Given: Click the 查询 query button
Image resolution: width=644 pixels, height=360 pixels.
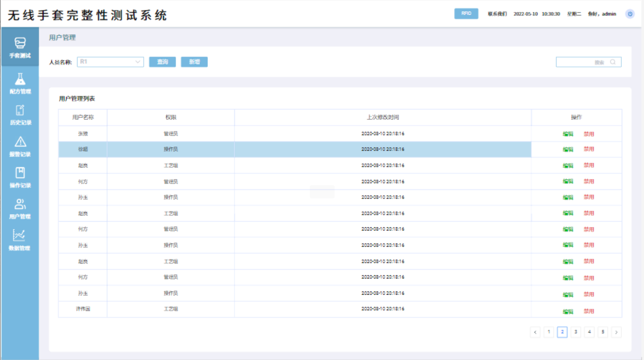Looking at the screenshot, I should coord(162,62).
